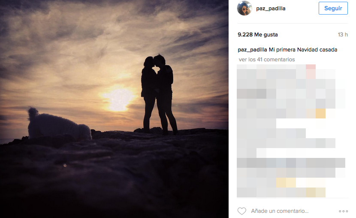Click the bright sun in the photo
This screenshot has width=356, height=218.
pos(118,100)
